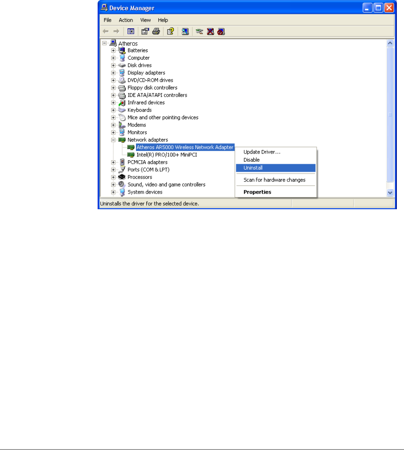Click the Display adapters category icon
Image resolution: width=404 pixels, height=450 pixels.
click(122, 73)
